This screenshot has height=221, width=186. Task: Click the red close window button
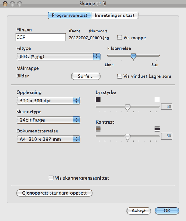[x=5, y=4]
